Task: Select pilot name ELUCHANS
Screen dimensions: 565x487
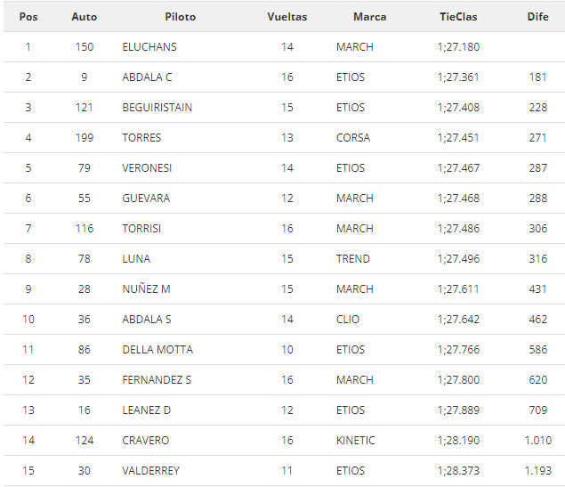Action: 149,47
